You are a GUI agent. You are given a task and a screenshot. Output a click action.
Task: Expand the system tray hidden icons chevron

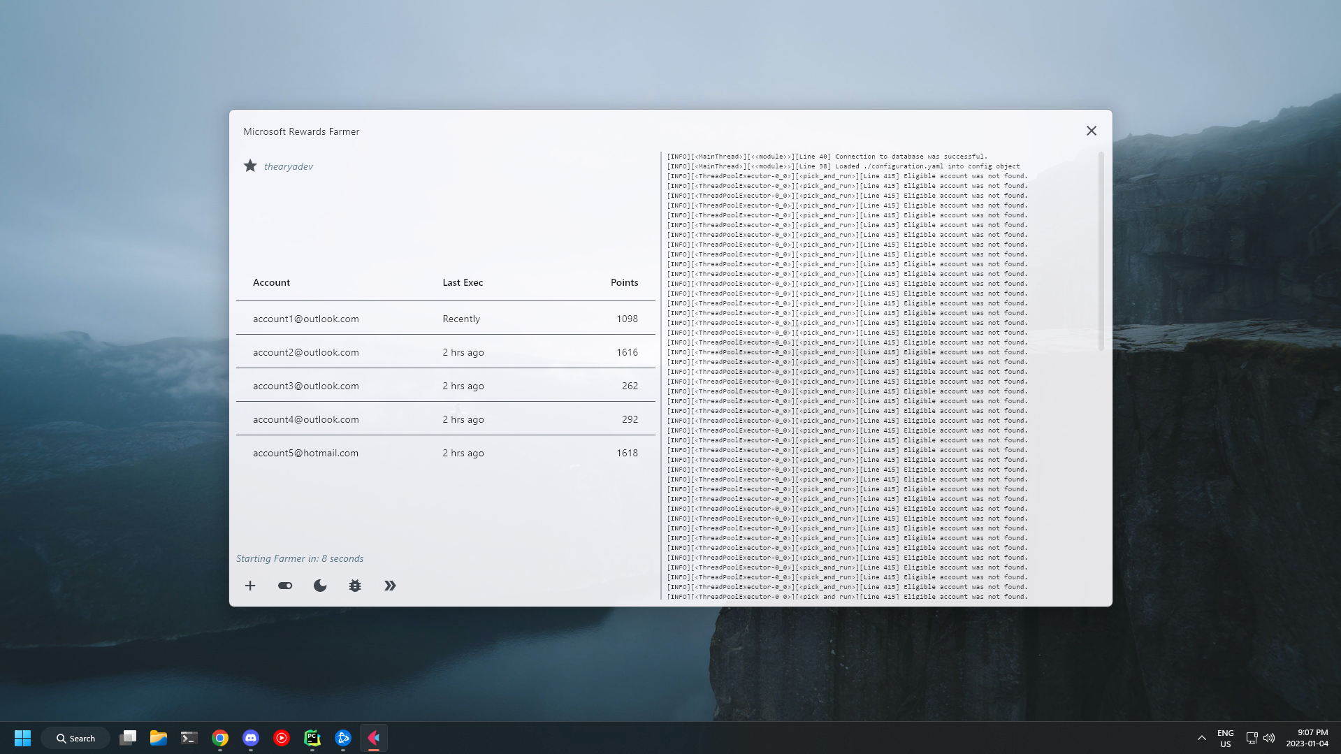tap(1201, 738)
